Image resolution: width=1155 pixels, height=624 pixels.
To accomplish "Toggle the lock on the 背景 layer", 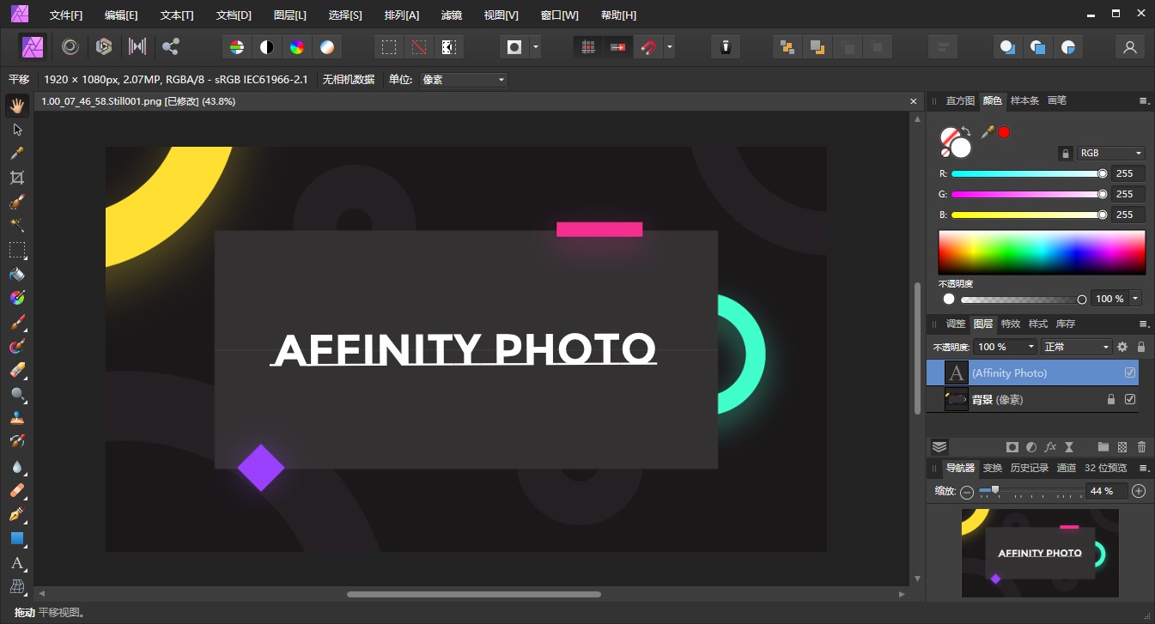I will pyautogui.click(x=1111, y=399).
